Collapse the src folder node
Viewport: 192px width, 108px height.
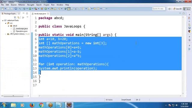pos(6,23)
